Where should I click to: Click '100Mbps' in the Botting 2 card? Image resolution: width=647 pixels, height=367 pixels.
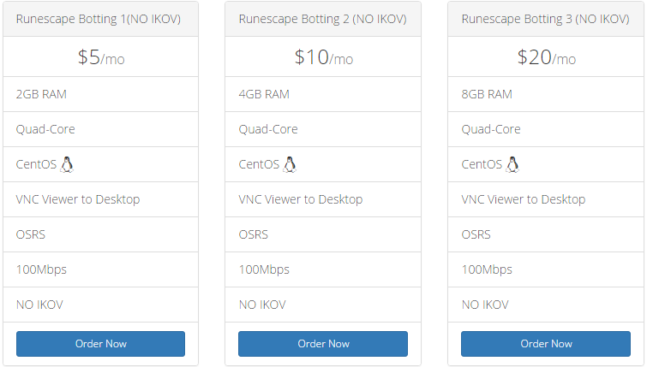pos(264,269)
